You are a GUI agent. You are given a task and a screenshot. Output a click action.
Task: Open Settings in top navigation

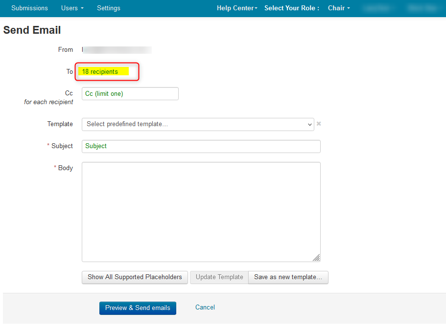pyautogui.click(x=109, y=8)
